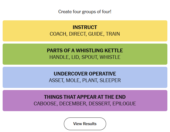Click the words HANDLE, LID, SPOUT, WHISTLE
The image size is (170, 132).
pos(85,57)
